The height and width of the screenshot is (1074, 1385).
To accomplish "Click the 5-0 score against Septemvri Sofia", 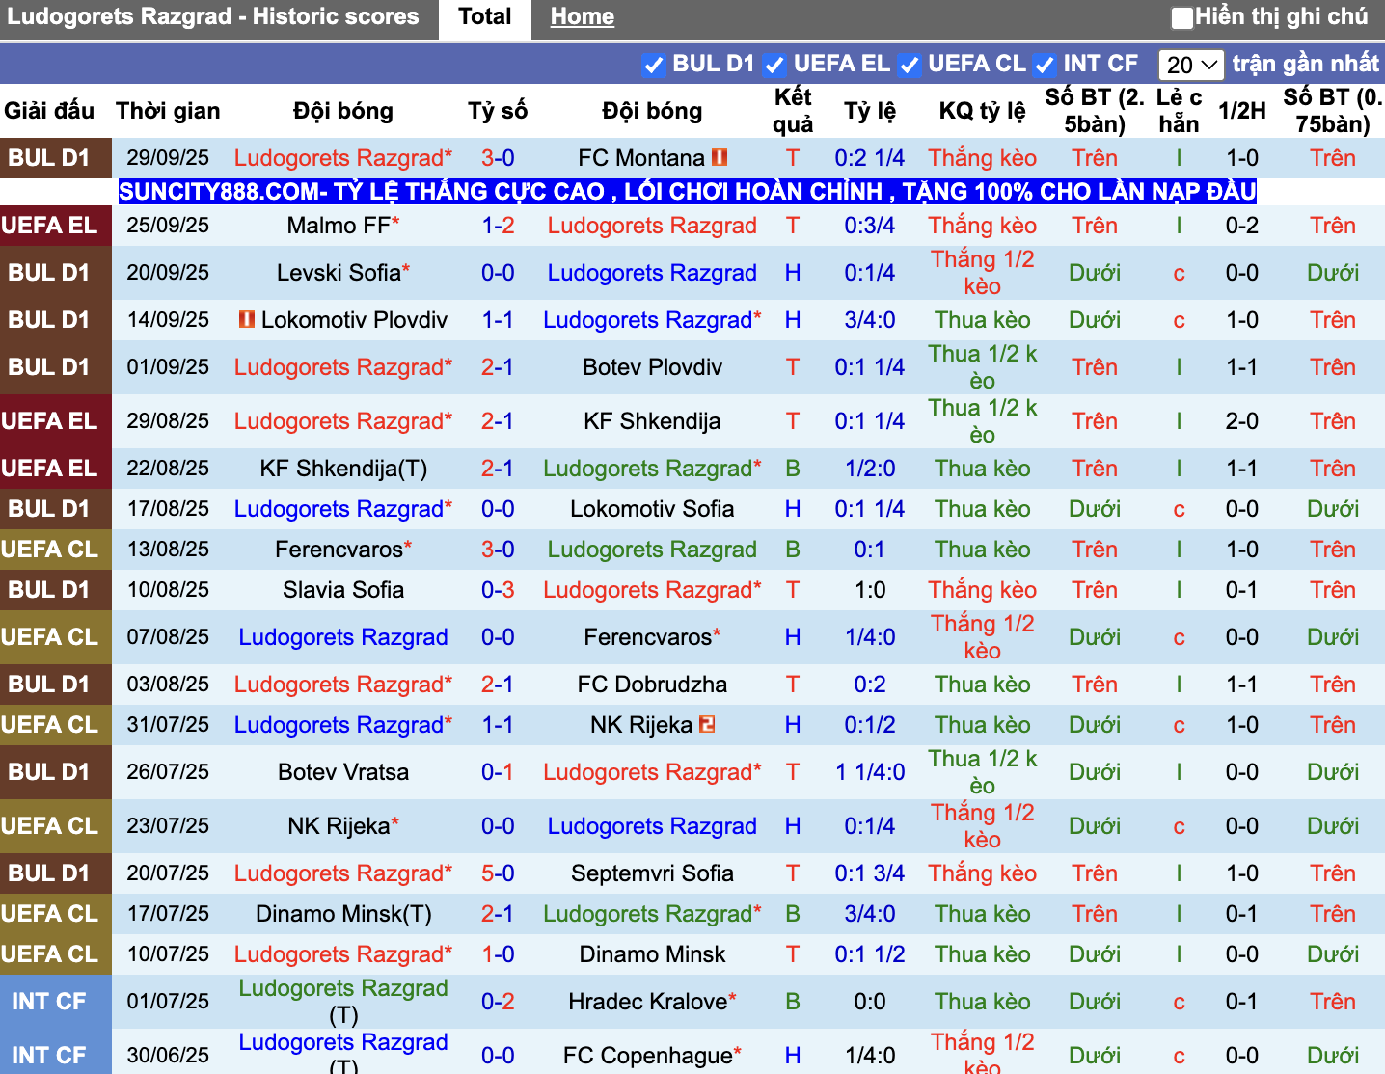I will coord(498,873).
